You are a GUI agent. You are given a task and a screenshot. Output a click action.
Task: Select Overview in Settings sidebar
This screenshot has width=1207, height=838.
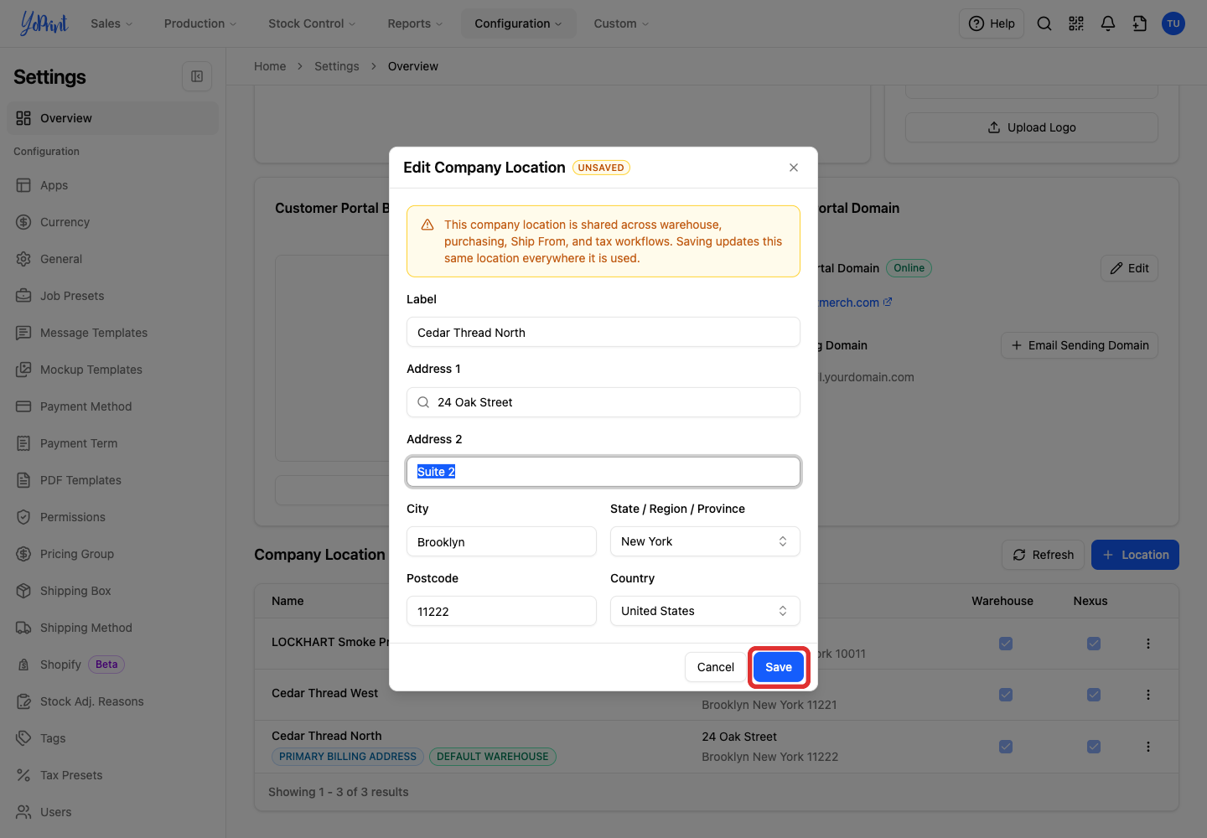(x=112, y=118)
